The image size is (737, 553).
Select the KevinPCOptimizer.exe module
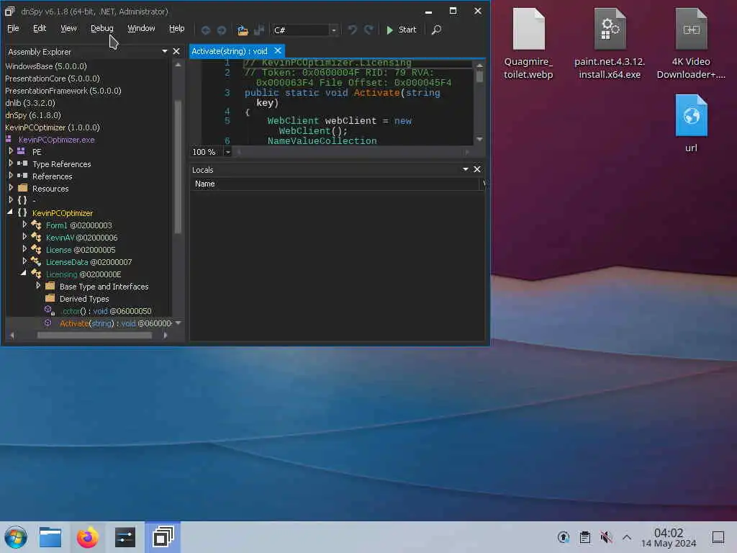point(56,140)
